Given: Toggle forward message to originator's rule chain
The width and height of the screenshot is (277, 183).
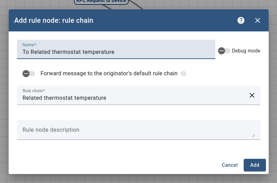Looking at the screenshot, I should [29, 74].
